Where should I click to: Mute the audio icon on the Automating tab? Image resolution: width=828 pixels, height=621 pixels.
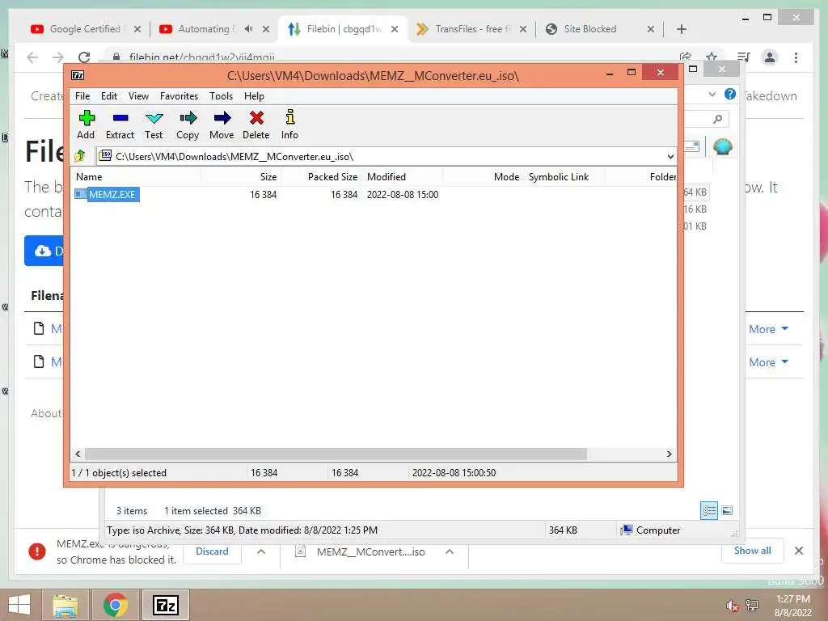[249, 29]
